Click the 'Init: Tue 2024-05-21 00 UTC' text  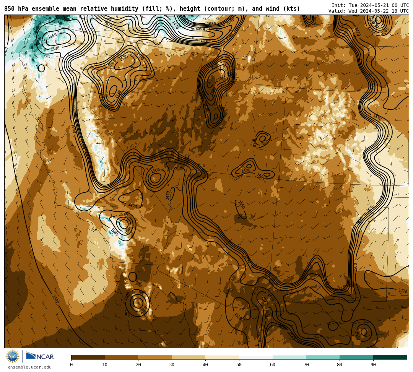click(370, 5)
